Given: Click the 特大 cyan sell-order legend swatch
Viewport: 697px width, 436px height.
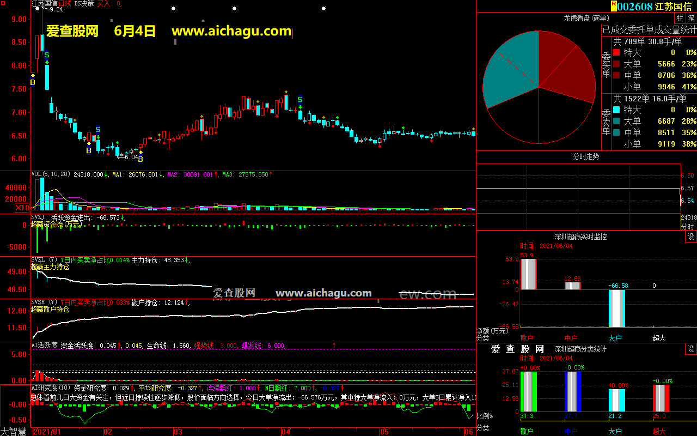Looking at the screenshot, I should click(x=616, y=110).
